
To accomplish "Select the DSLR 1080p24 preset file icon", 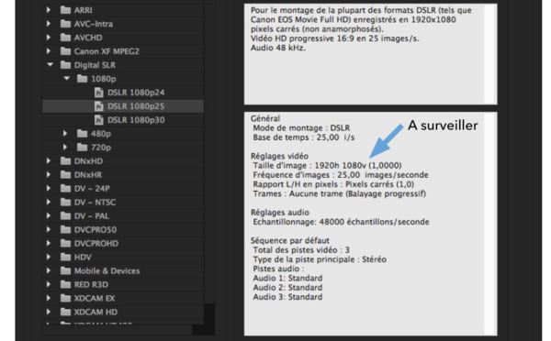I will (99, 93).
